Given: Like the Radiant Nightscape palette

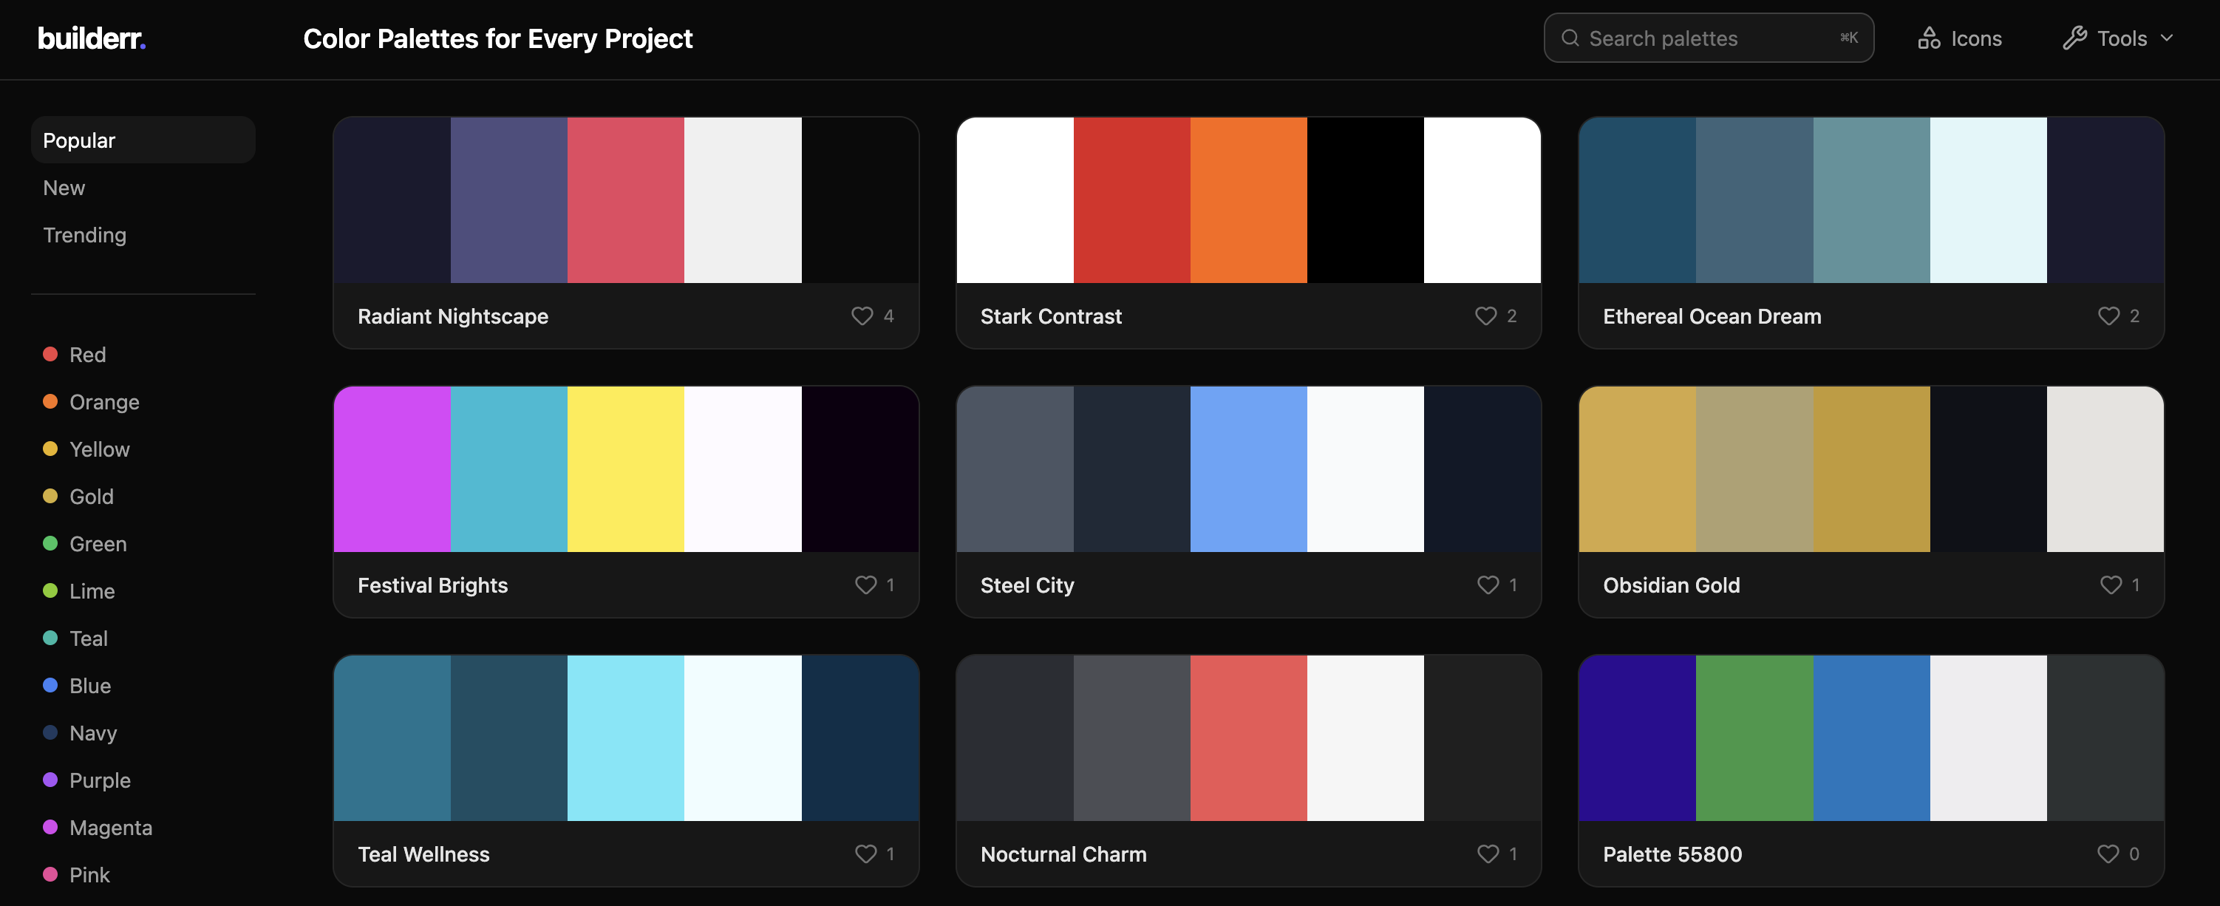Looking at the screenshot, I should [862, 316].
